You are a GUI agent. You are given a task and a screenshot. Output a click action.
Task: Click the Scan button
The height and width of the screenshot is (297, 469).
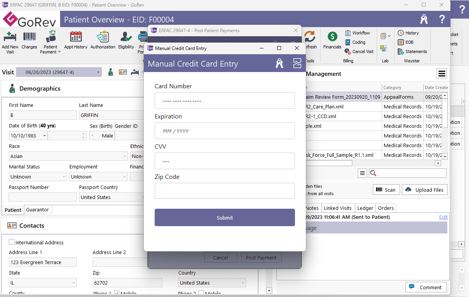pos(386,190)
